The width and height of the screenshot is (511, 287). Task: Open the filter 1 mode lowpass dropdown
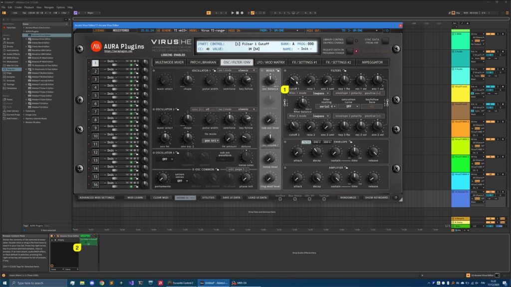click(321, 93)
